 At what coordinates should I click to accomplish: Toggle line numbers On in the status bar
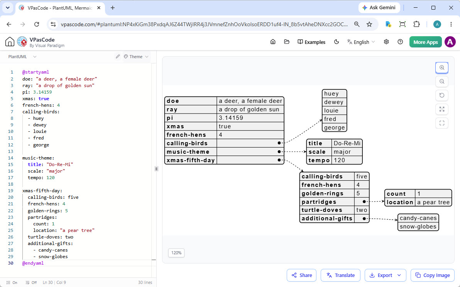[12, 283]
